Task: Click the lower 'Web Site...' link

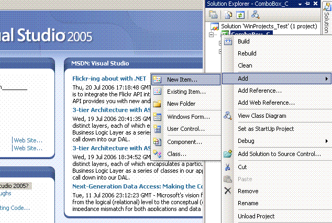Action: (x=28, y=148)
